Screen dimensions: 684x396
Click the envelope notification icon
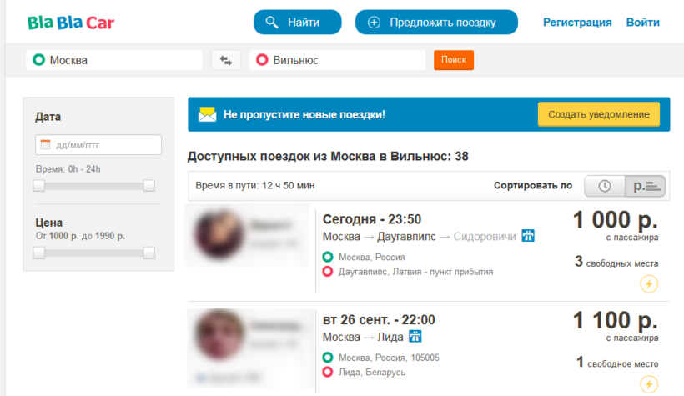click(207, 114)
